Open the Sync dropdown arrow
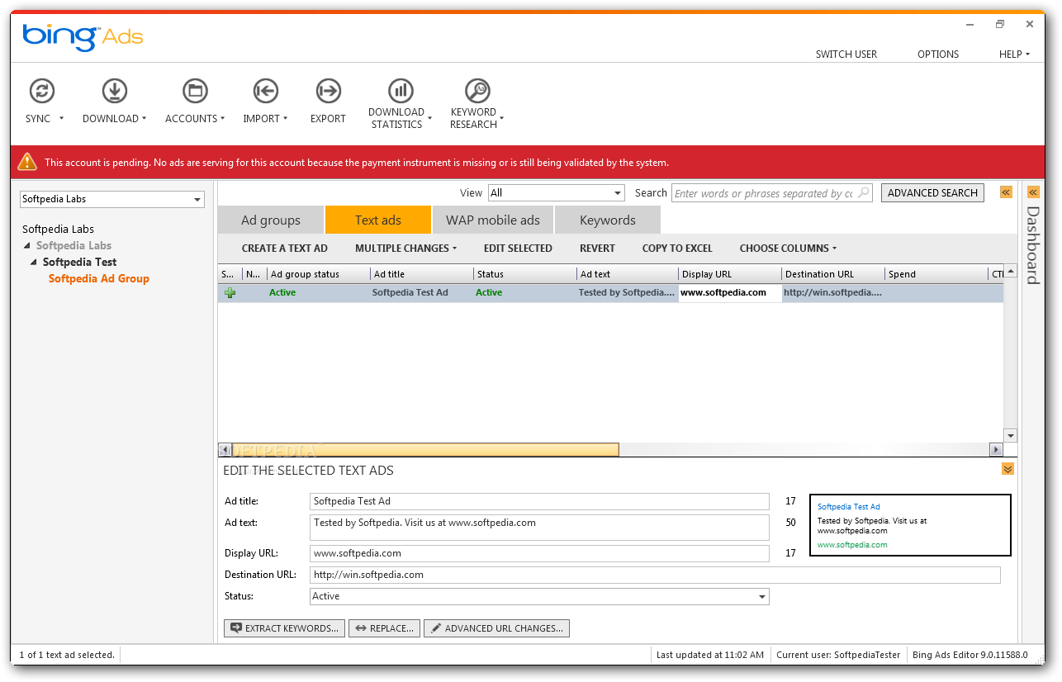This screenshot has width=1062, height=682. pyautogui.click(x=61, y=119)
